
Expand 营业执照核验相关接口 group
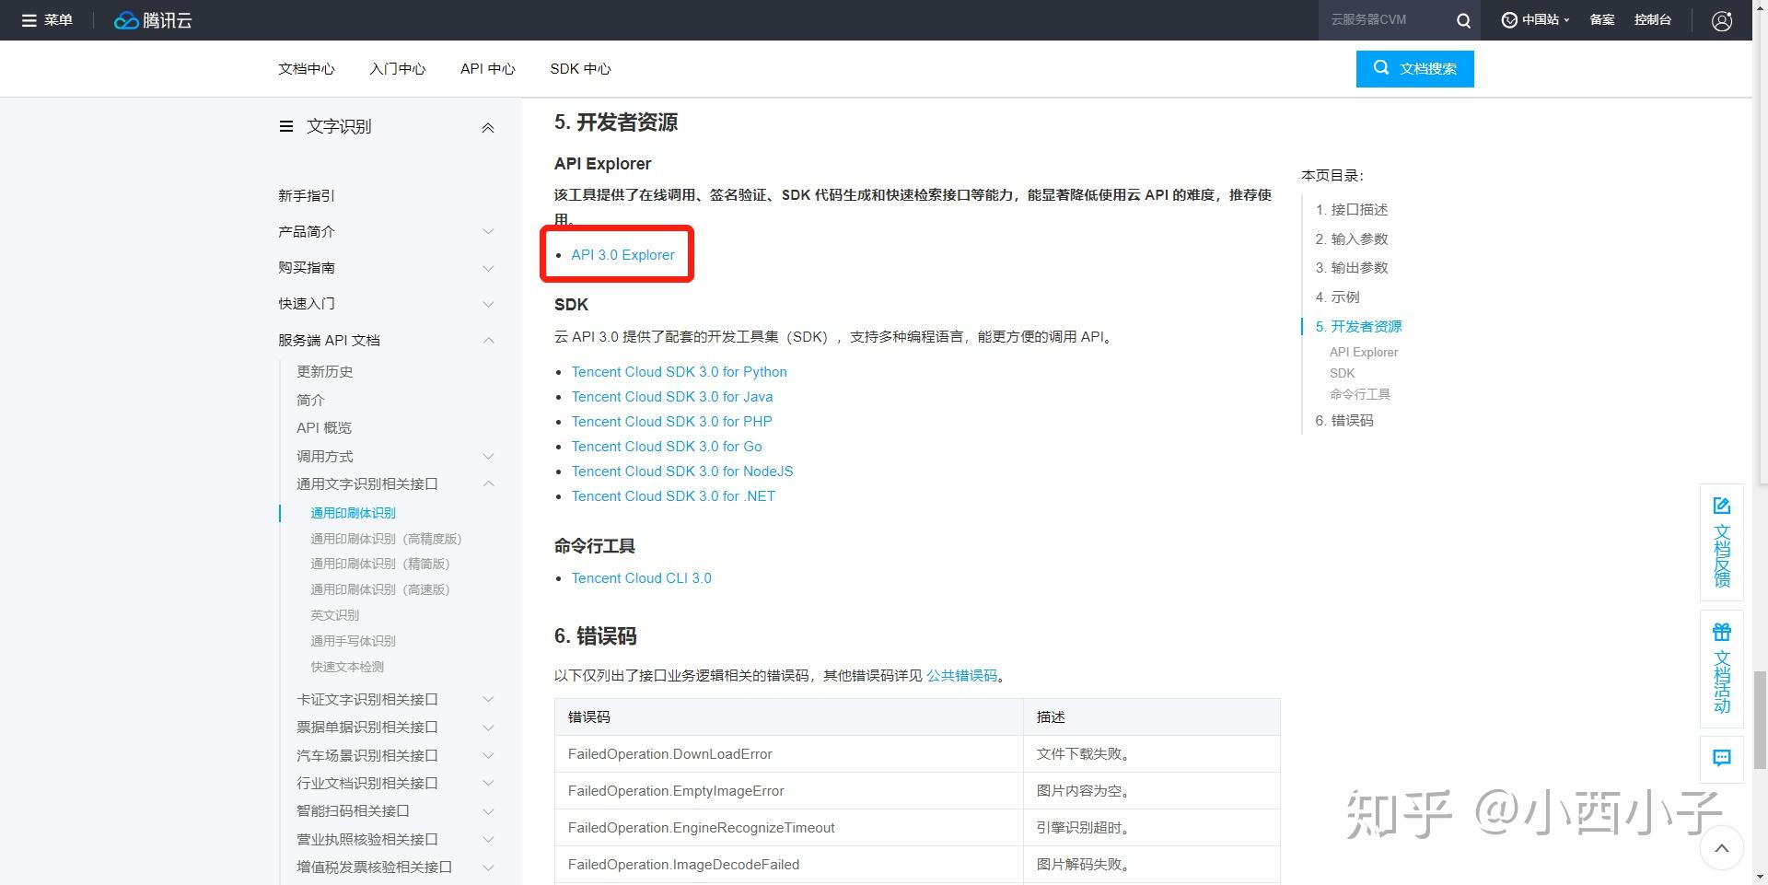coord(488,840)
